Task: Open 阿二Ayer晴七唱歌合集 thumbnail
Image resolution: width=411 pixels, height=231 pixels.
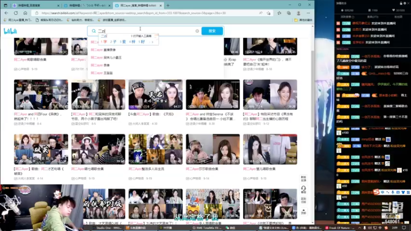Action: coord(98,149)
